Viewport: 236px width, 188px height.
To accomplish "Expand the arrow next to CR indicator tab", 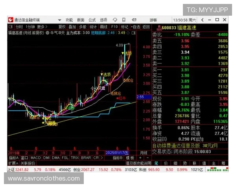I will click(x=102, y=158).
